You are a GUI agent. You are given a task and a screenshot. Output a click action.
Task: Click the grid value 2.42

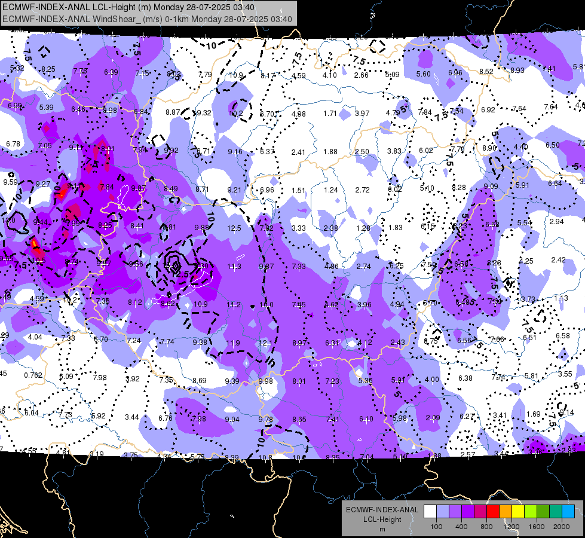559,259
